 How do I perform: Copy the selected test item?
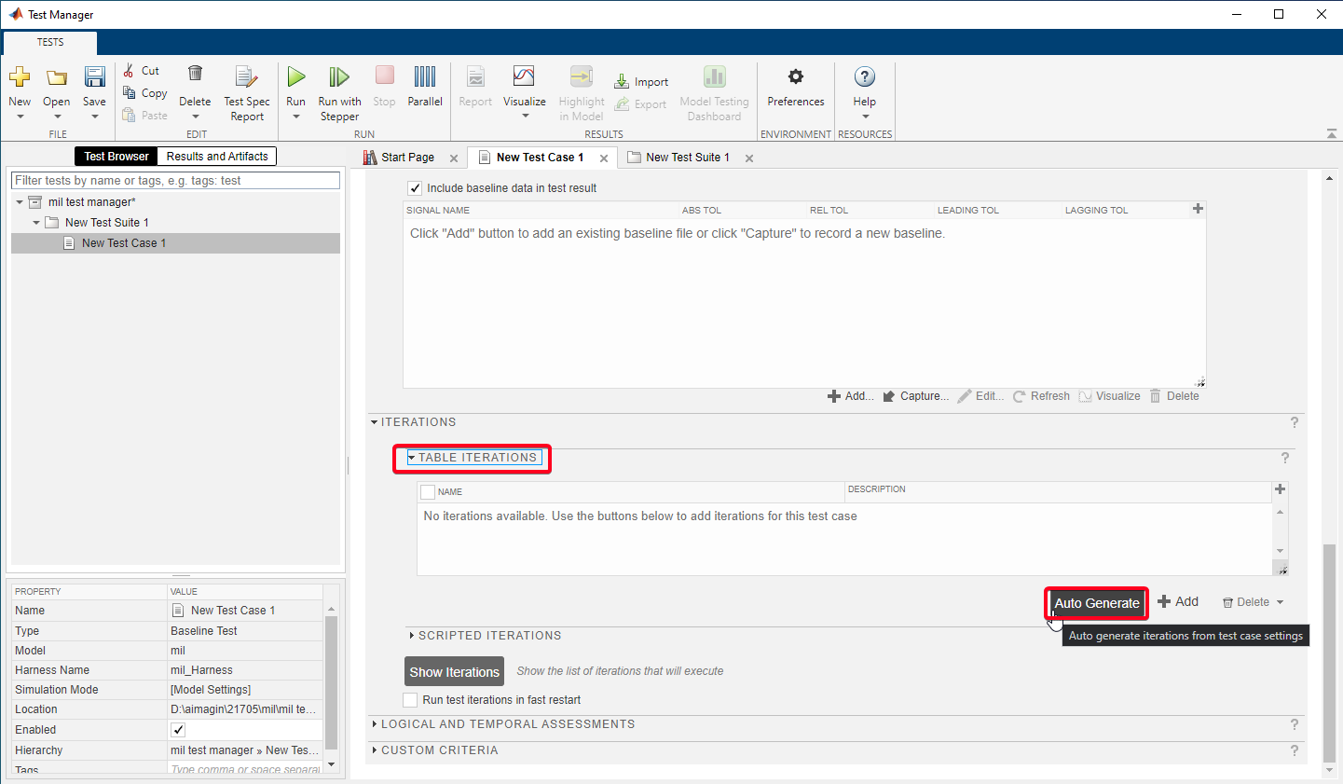[x=145, y=93]
